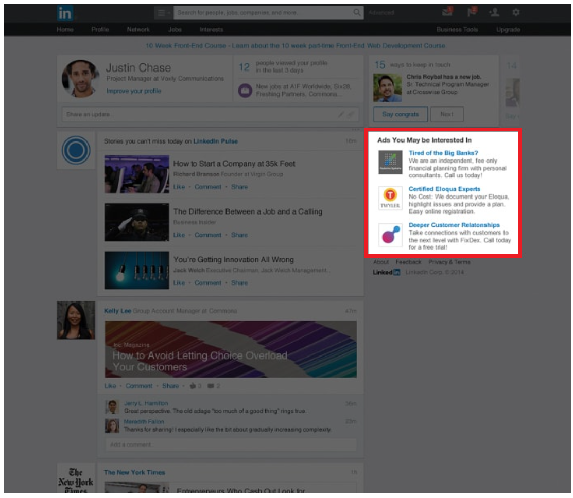This screenshot has height=498, width=573.
Task: Open the messages inbox icon
Action: [x=447, y=12]
